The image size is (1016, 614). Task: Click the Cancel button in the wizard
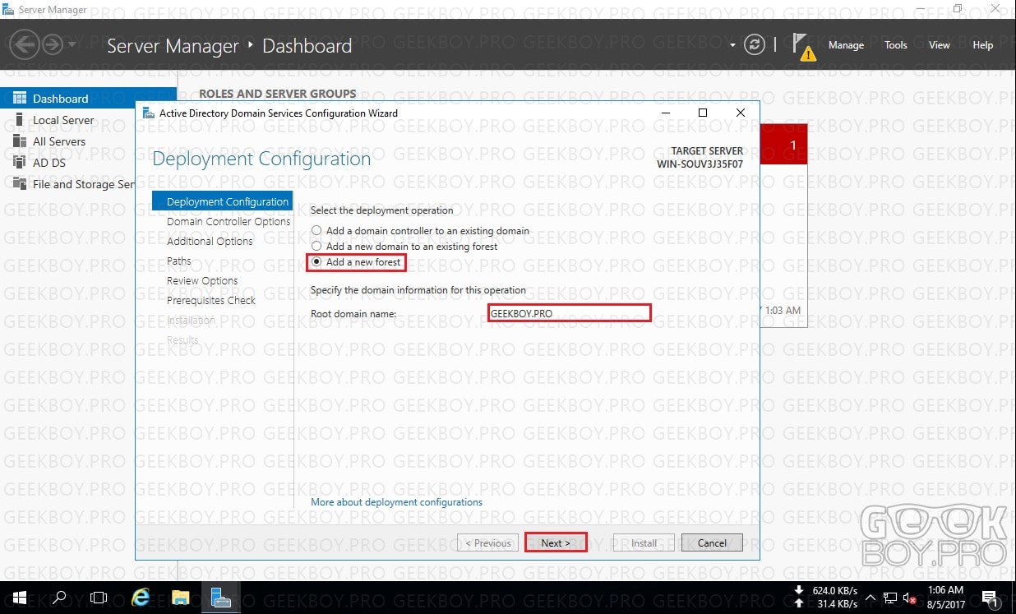tap(712, 543)
